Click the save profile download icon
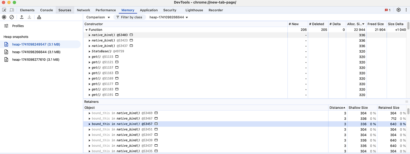The image size is (410, 154). (x=29, y=17)
